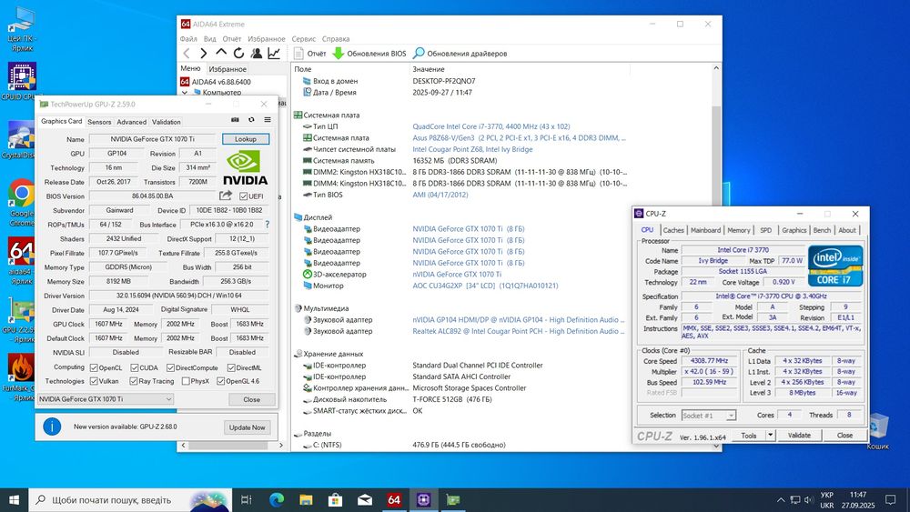Switch to Sensors tab in GPU-Z
Viewport: 910px width, 512px height.
click(99, 122)
